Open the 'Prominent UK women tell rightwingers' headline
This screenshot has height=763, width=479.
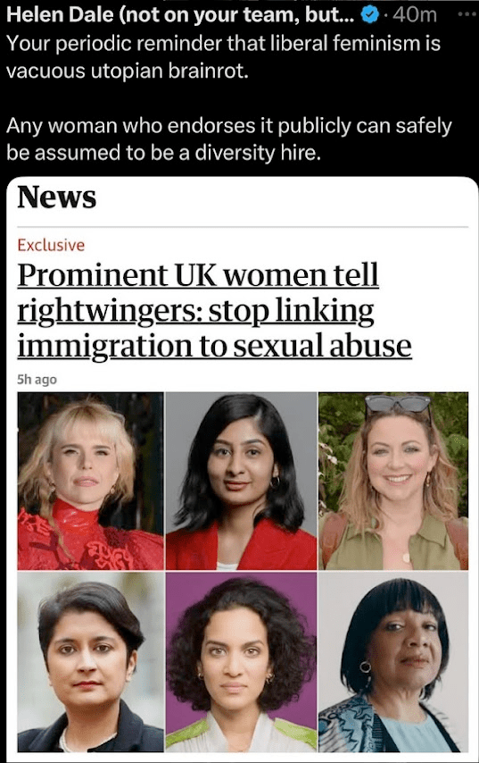(x=214, y=312)
